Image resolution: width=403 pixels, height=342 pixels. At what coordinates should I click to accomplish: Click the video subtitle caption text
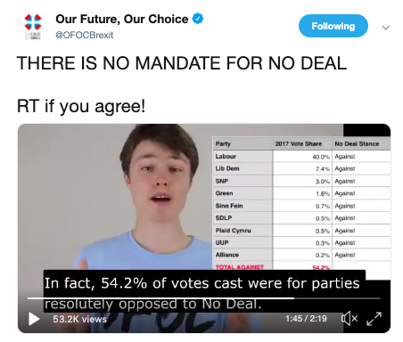click(x=202, y=293)
